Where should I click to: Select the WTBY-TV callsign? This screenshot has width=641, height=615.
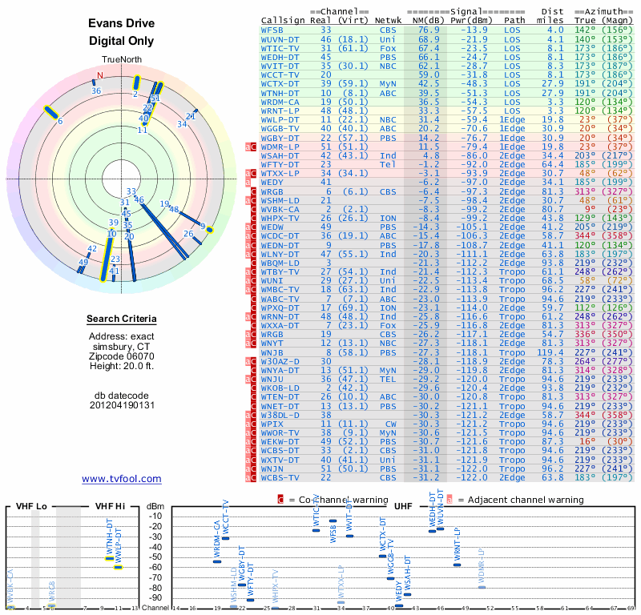280,271
